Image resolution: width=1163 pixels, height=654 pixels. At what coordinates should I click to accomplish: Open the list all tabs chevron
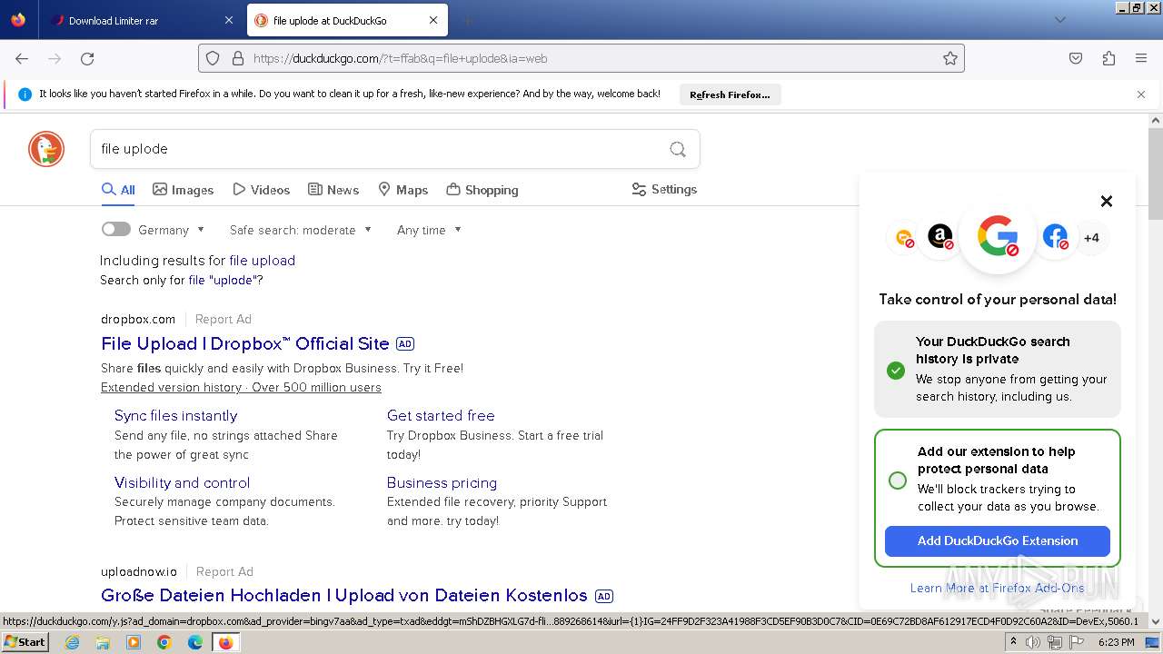(x=1059, y=20)
